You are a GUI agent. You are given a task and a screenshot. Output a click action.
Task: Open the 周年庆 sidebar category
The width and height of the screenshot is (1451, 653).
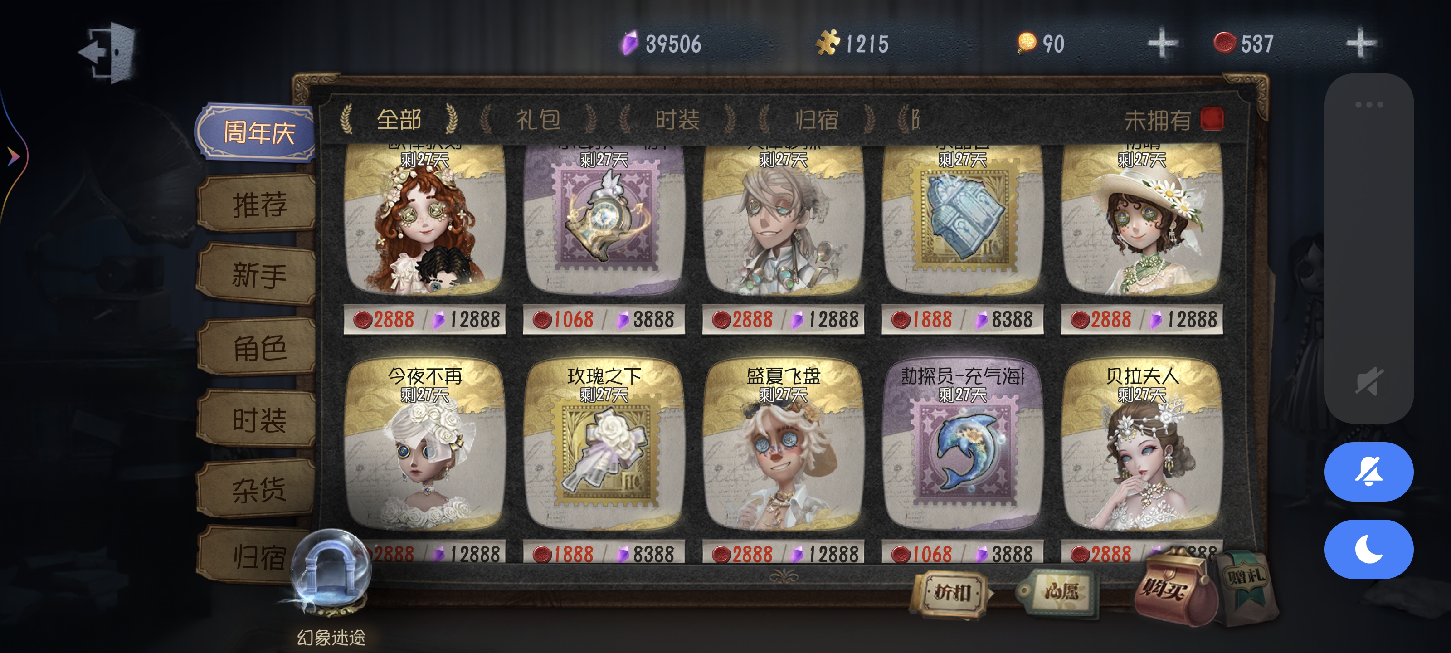(x=258, y=133)
